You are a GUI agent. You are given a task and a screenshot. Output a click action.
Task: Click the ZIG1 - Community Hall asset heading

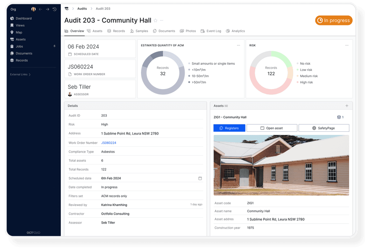(230, 117)
